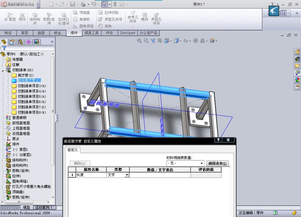The image size is (301, 217).
Task: Expand the 注解 annotations node
Action: [x=3, y=65]
